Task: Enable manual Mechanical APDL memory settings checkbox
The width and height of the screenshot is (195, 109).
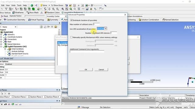Action: pos(71,37)
